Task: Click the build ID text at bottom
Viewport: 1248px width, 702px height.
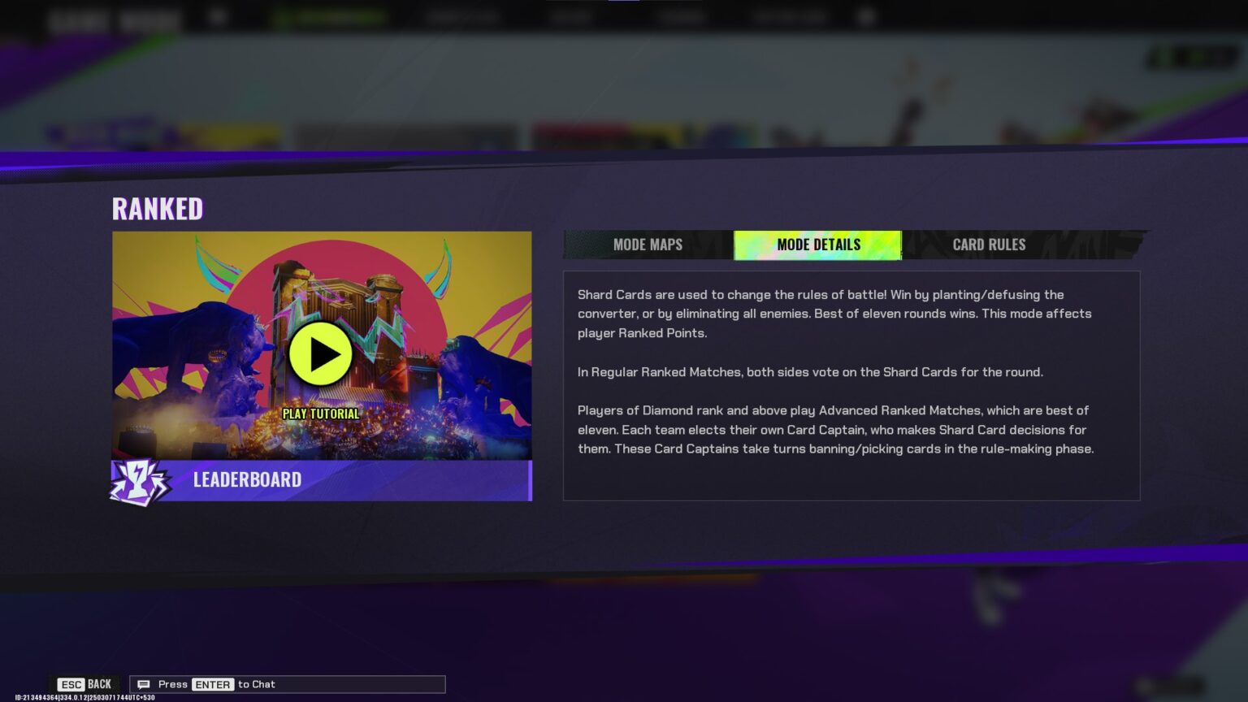Action: [84, 697]
